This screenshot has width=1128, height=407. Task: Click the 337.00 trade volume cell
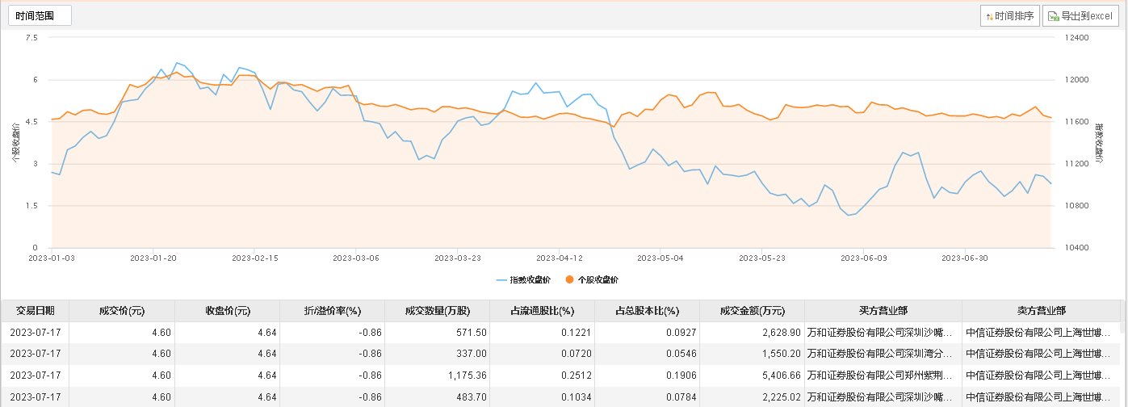click(x=437, y=354)
